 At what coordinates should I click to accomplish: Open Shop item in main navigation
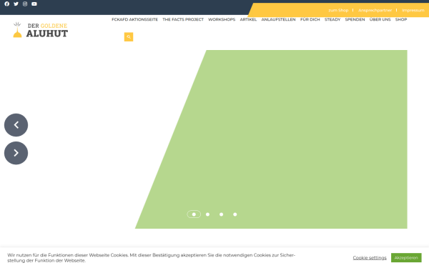(x=401, y=19)
